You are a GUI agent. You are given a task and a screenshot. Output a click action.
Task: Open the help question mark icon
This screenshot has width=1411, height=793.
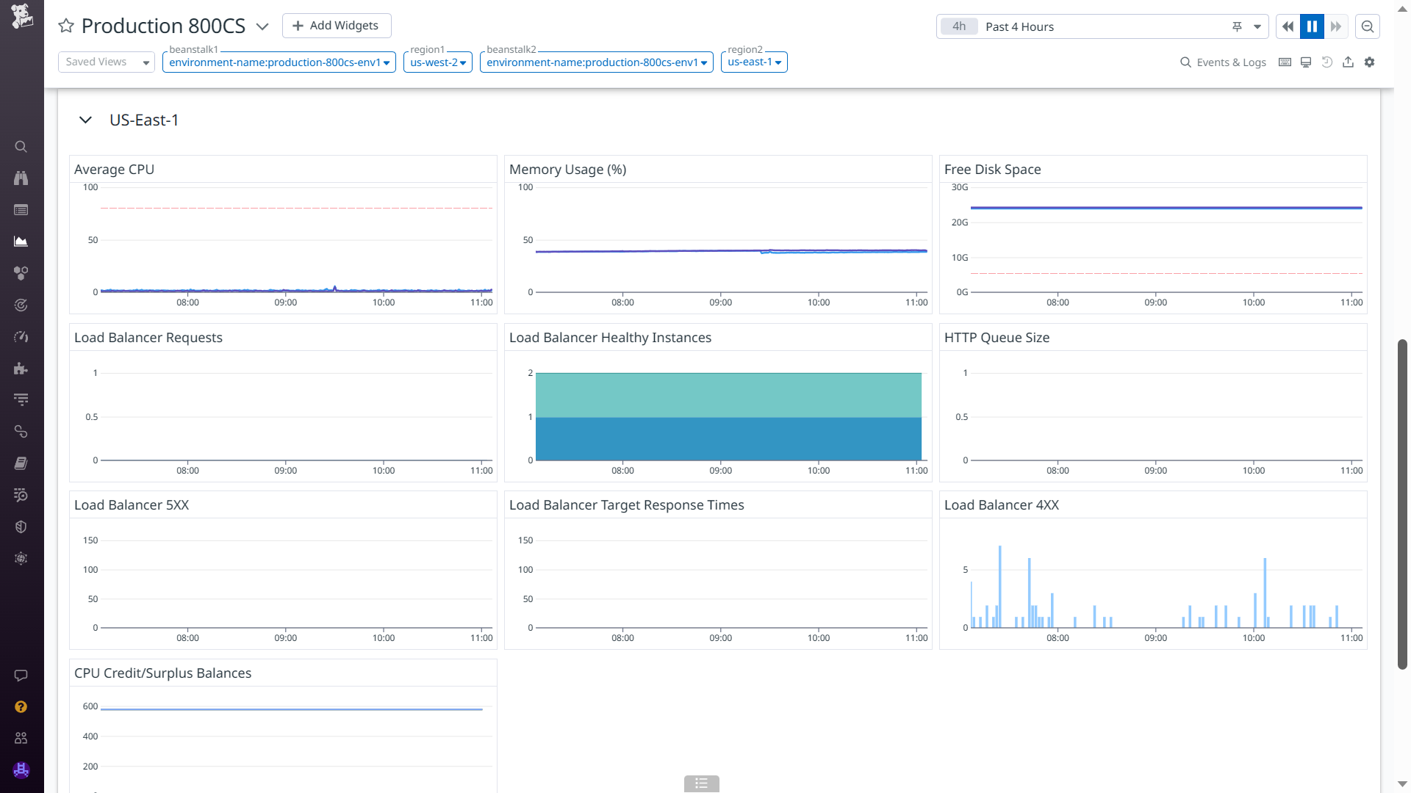click(21, 707)
